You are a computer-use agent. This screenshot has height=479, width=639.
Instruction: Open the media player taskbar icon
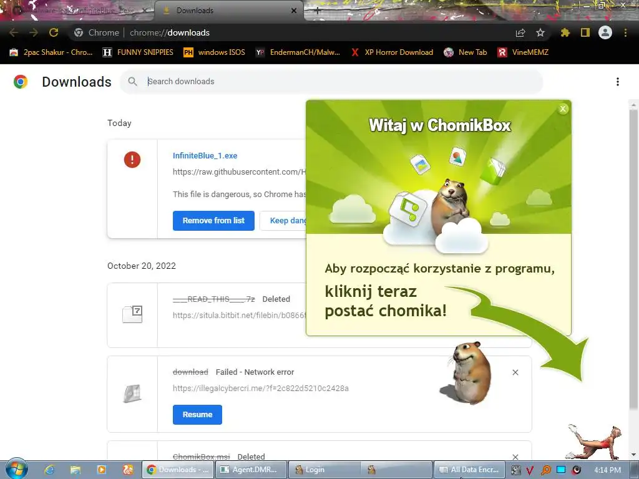tap(102, 470)
